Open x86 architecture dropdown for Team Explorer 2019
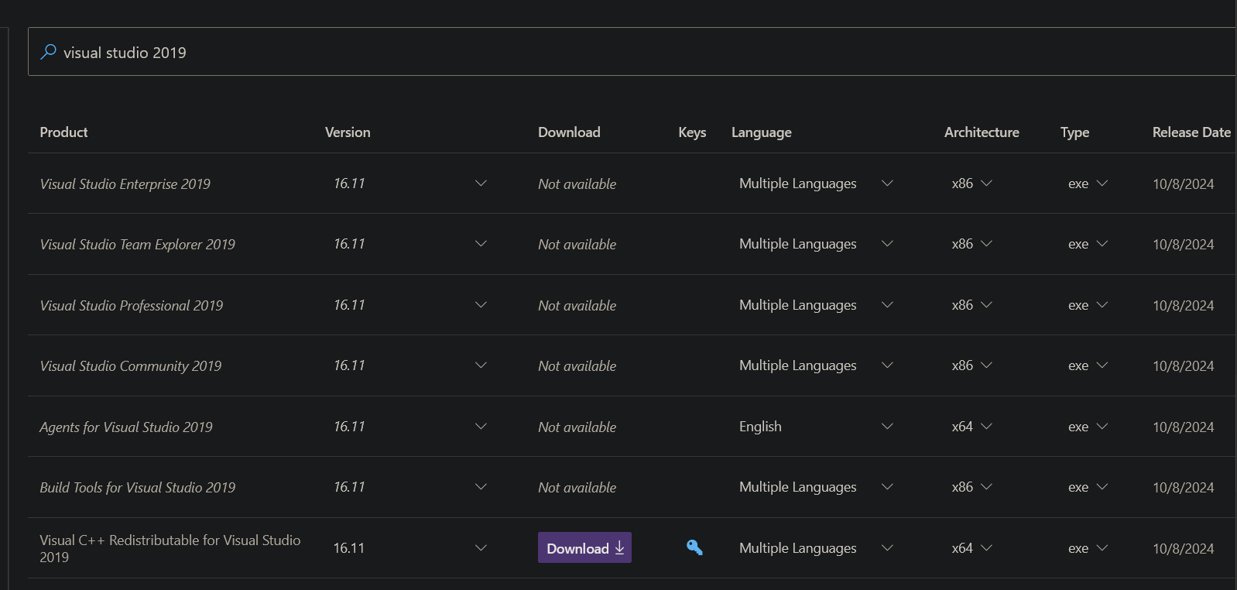Viewport: 1237px width, 590px height. click(972, 244)
